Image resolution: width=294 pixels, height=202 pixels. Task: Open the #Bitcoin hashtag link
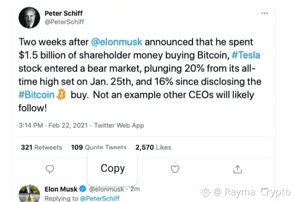point(37,95)
